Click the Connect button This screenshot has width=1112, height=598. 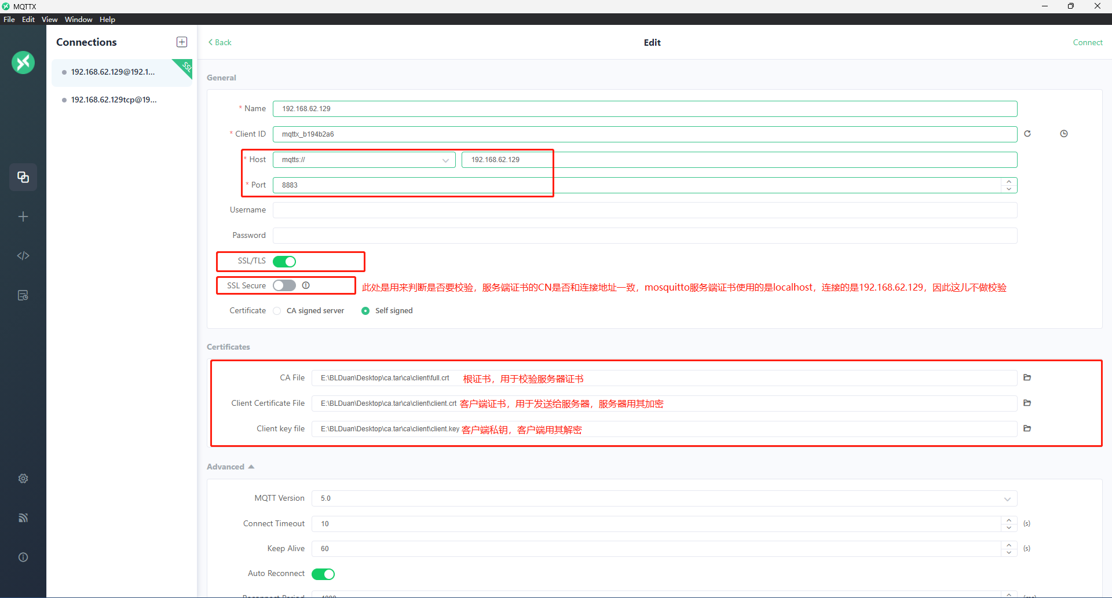[x=1088, y=42]
